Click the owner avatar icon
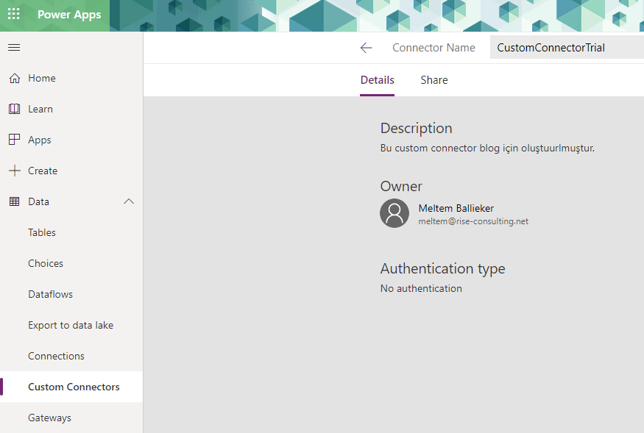The image size is (644, 433). pos(394,213)
